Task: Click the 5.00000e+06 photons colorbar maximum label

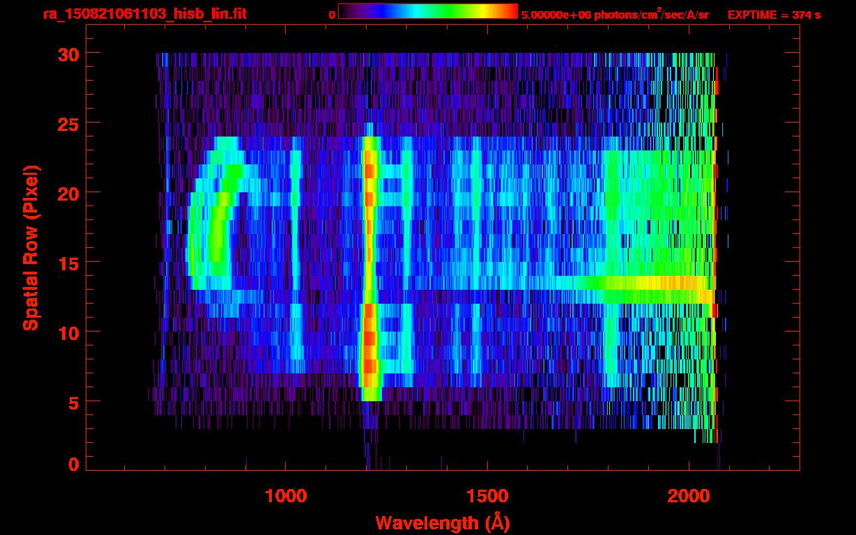Action: [615, 15]
